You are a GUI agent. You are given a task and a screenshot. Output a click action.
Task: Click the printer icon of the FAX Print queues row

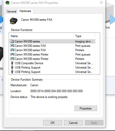pos(12,46)
